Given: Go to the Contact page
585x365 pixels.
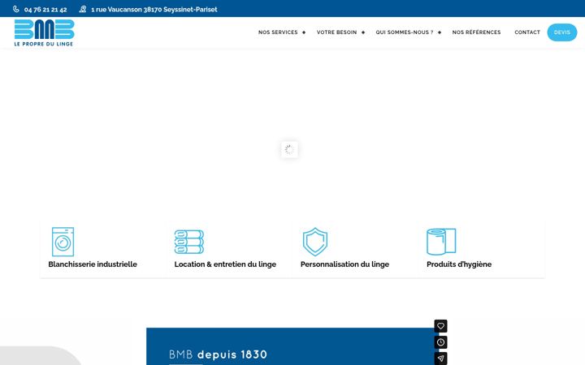Looking at the screenshot, I should 527,32.
